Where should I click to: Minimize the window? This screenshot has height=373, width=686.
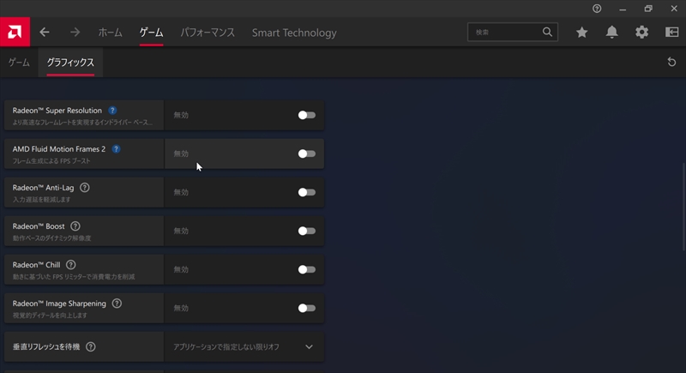coord(623,9)
